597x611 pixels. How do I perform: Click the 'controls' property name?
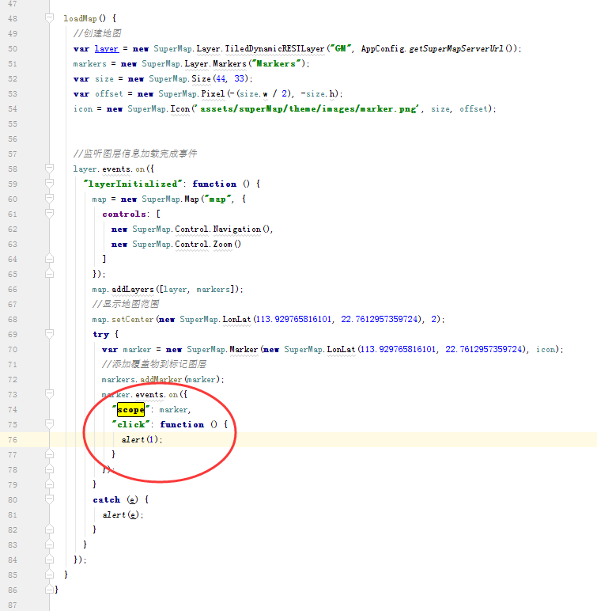click(x=124, y=214)
